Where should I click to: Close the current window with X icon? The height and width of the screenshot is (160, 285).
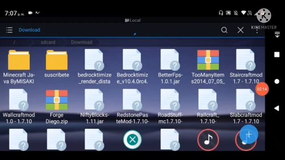point(240,30)
